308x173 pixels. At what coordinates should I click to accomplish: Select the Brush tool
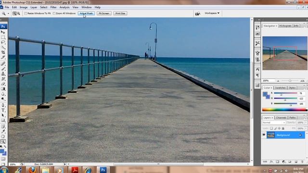click(3, 69)
